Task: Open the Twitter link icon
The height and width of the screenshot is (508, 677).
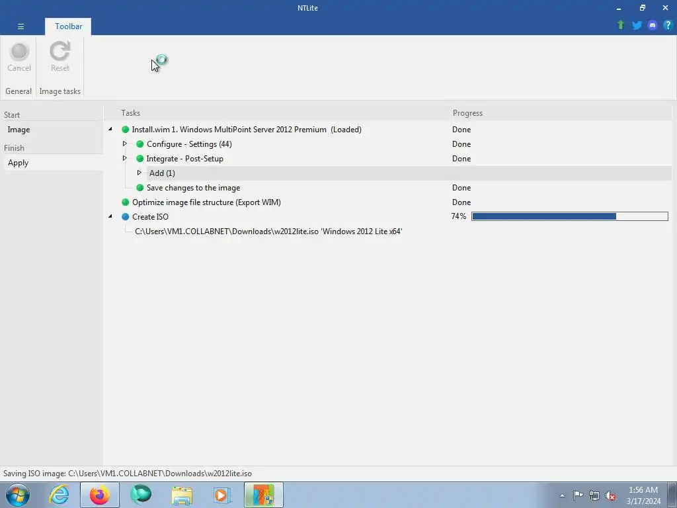Action: click(637, 25)
